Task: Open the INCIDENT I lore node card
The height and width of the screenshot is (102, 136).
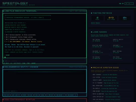Action: [121, 46]
